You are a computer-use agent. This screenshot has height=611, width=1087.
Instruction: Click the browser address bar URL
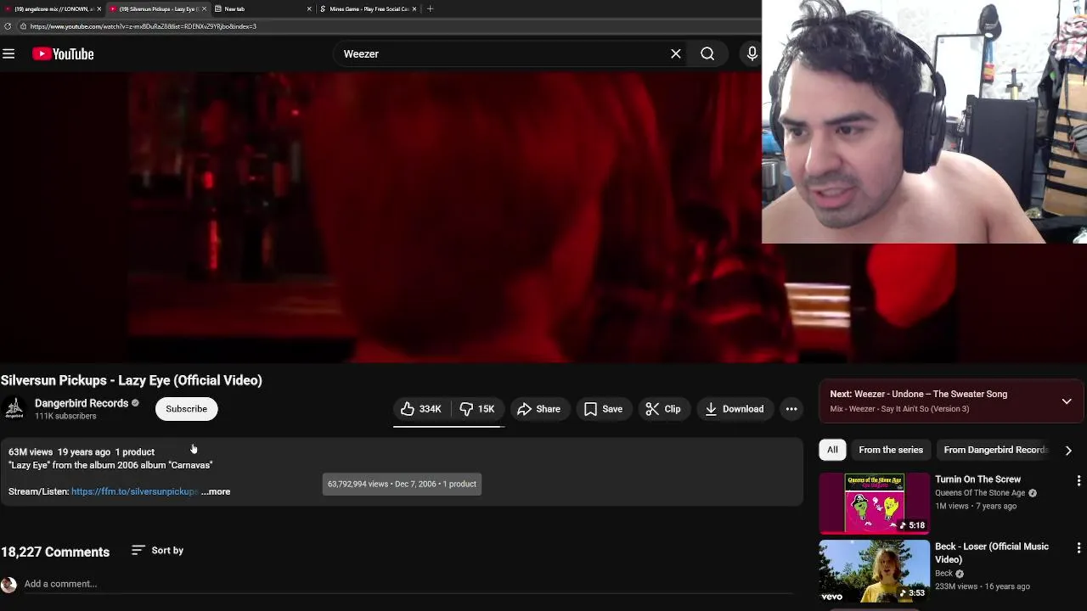pyautogui.click(x=143, y=26)
